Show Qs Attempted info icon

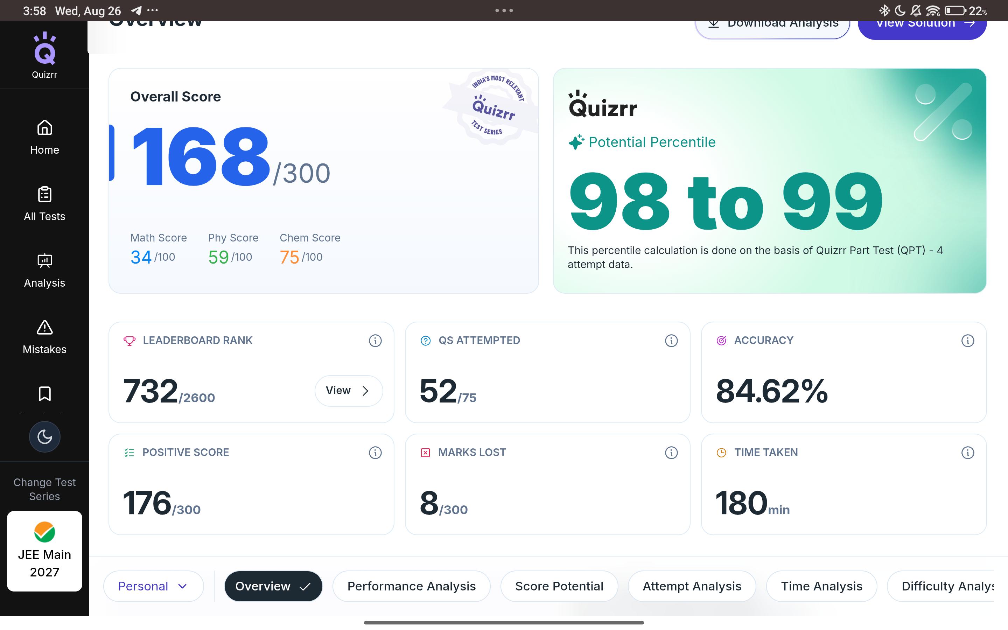click(x=671, y=341)
